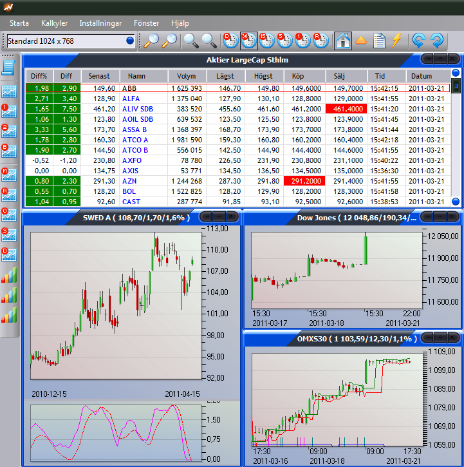Screen dimensions: 464x467
Task: Open the scroll list icon in the sidebar
Action: 8,68
